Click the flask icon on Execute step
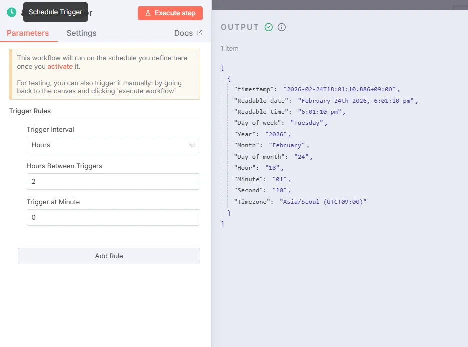This screenshot has height=347, width=468. (148, 13)
